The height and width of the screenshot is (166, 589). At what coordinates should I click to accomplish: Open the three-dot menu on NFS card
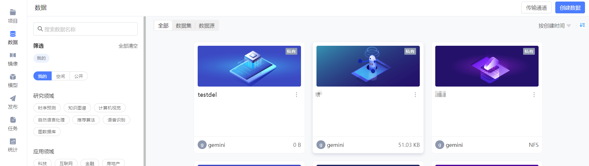coord(534,95)
